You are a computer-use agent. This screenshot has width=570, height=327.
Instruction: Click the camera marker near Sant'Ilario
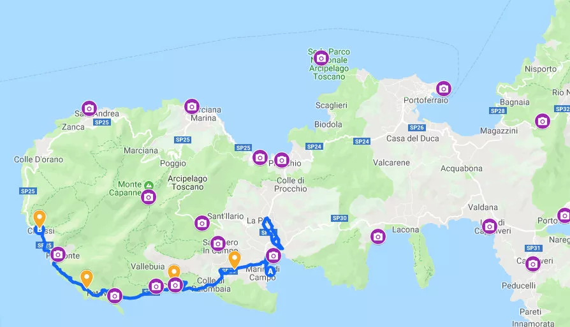[202, 223]
